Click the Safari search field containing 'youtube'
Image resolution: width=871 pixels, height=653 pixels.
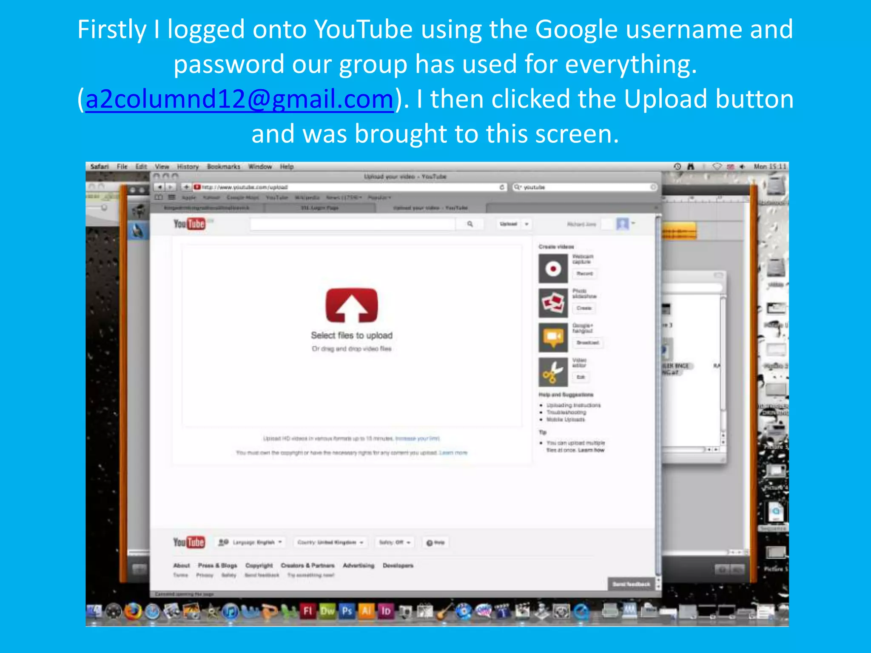point(585,187)
